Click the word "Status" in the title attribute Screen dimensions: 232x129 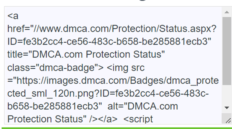[149, 54]
